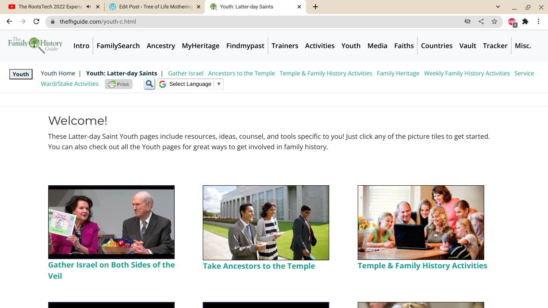Toggle the crossed-out eye icon in address bar

pos(467,22)
